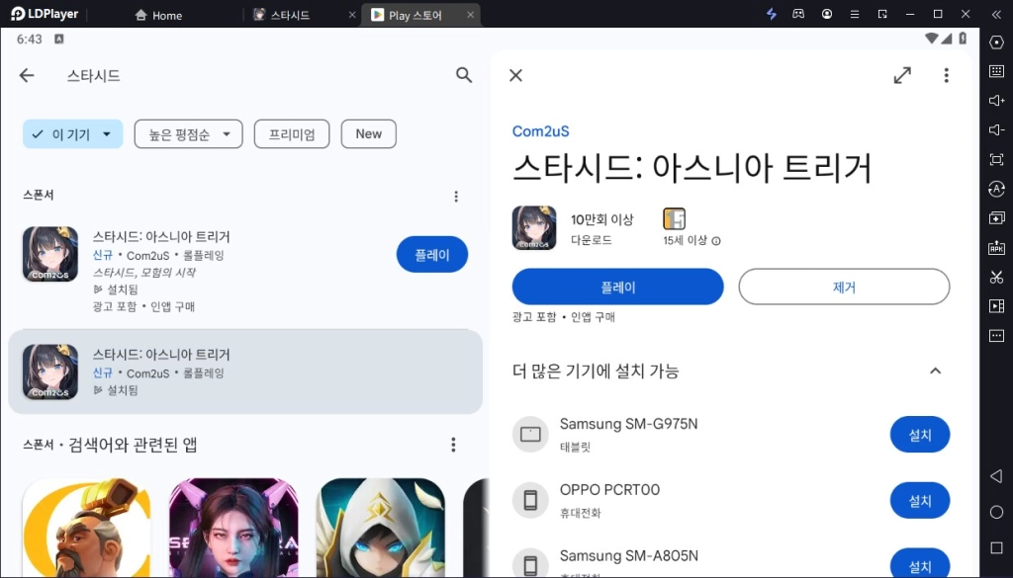Increase volume from sidebar

click(x=996, y=101)
